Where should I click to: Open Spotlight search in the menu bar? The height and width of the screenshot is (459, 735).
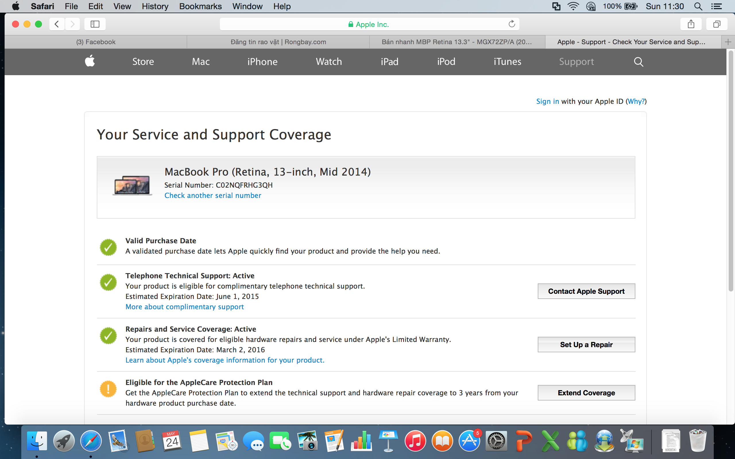tap(698, 6)
